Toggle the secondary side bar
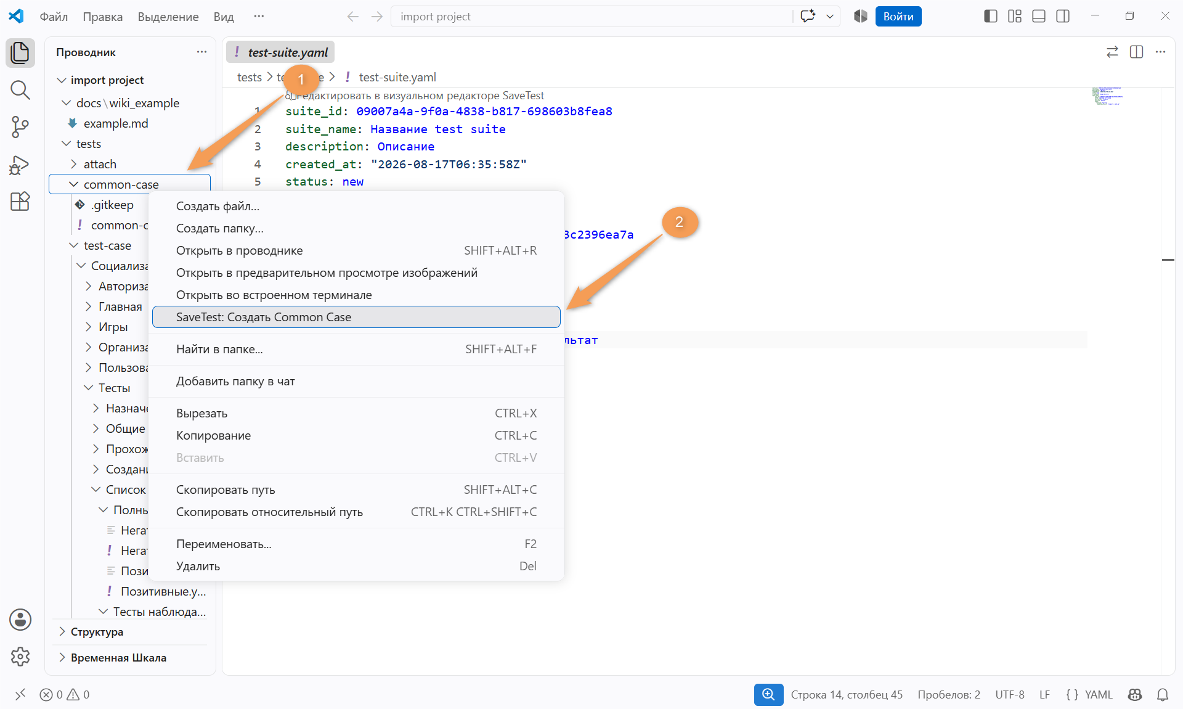 (x=1063, y=17)
